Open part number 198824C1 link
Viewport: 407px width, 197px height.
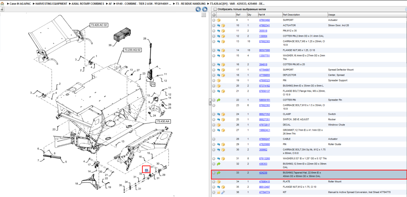pos(265,130)
